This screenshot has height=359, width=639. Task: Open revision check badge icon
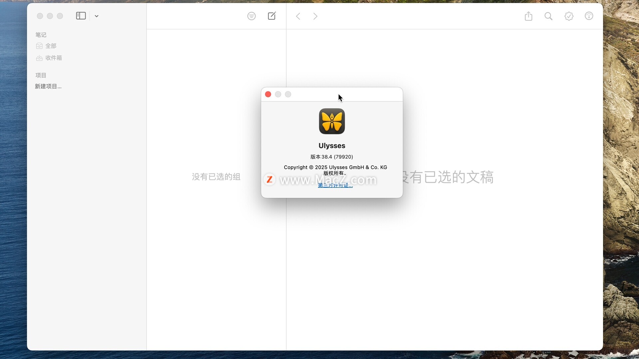point(569,16)
